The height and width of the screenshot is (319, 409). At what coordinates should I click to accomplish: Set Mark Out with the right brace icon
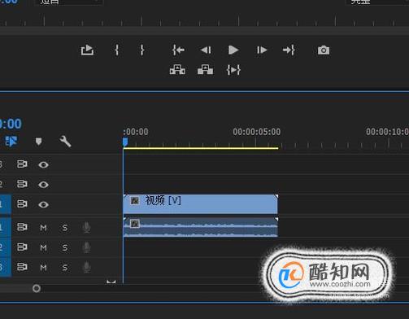coord(141,50)
